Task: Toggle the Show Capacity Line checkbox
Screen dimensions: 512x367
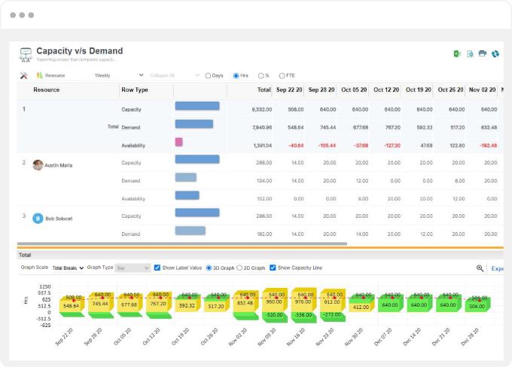Action: 273,268
